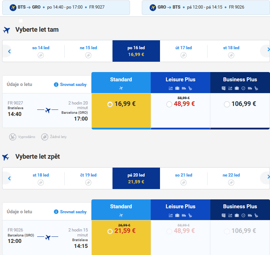Show earlier return dates with left chevron
Viewport: 270px width, 255px height.
[10, 178]
